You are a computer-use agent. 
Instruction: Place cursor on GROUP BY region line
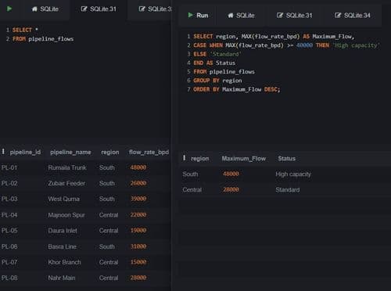[217, 81]
